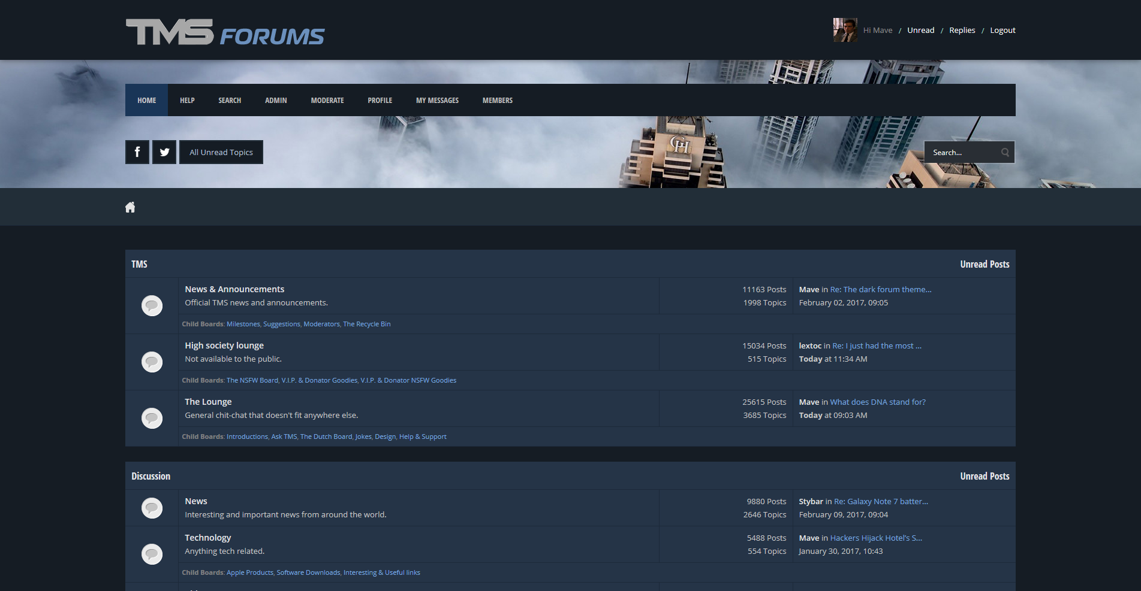Click the Logout link
The image size is (1141, 591).
tap(1002, 30)
